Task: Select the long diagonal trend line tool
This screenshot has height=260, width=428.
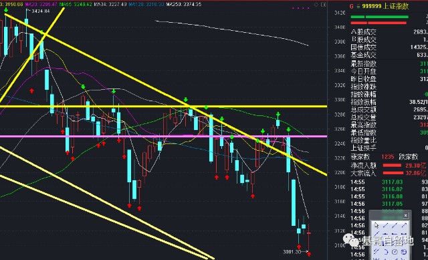Action: tap(377, 233)
